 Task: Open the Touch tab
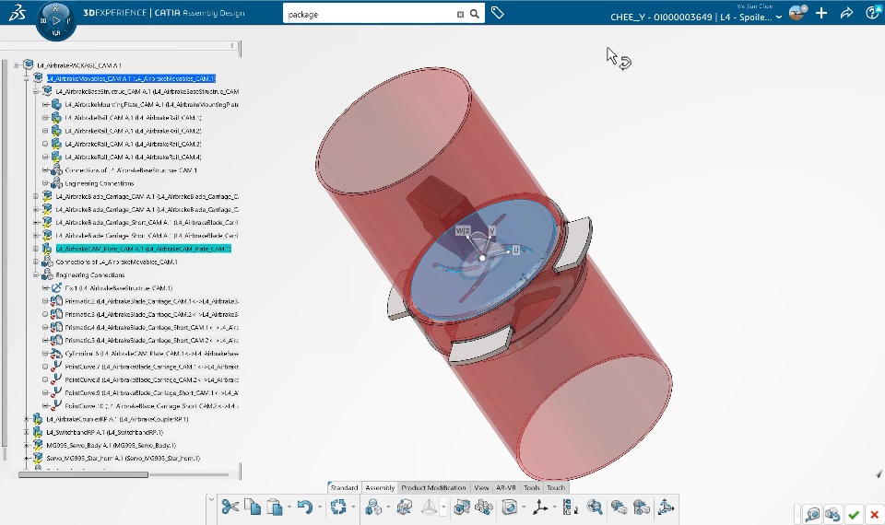point(556,488)
